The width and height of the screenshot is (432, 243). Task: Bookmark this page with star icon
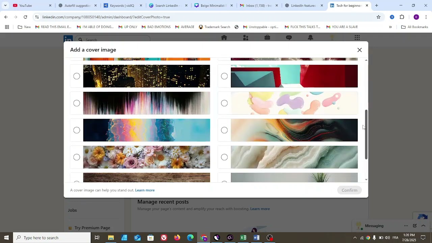pos(378,17)
